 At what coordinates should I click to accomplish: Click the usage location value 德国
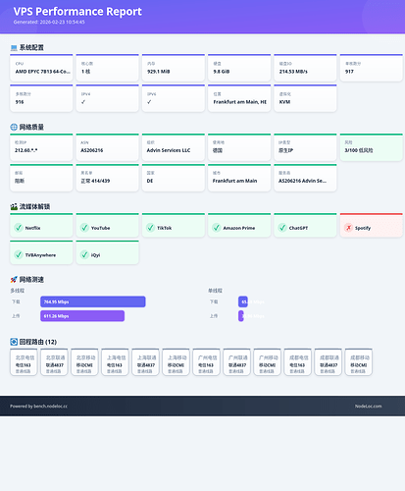click(x=218, y=150)
